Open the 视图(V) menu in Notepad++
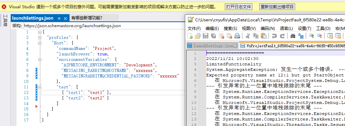Image resolution: width=345 pixels, height=126 pixels. tap(249, 29)
